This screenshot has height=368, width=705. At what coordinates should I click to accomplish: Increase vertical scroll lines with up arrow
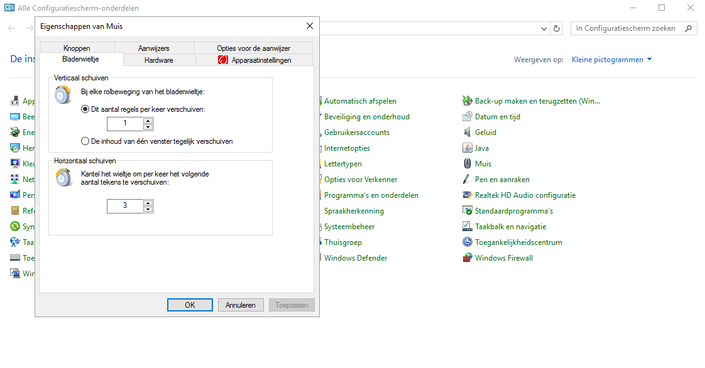tap(148, 121)
